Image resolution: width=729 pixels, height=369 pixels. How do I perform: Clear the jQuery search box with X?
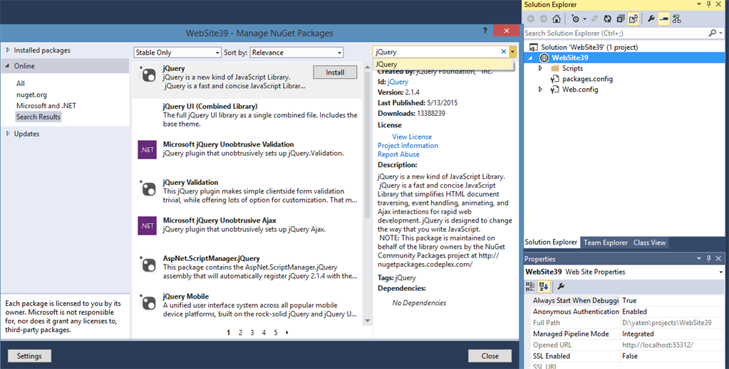click(504, 52)
